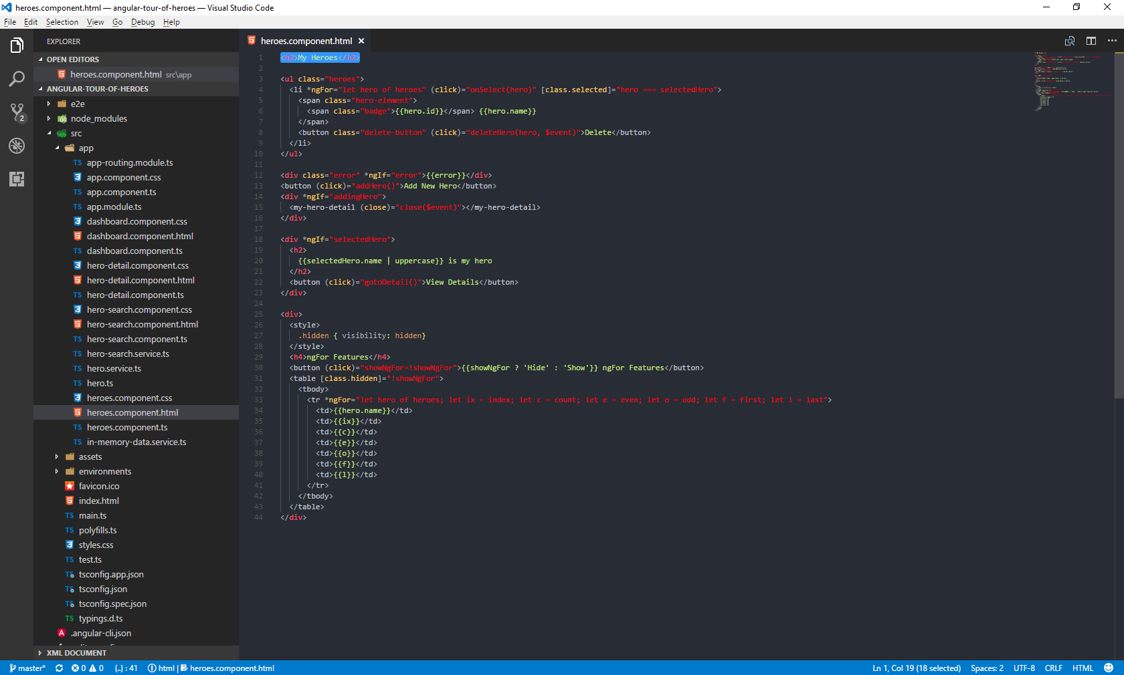Click the sync changes icon in status bar
The image size is (1124, 675).
[x=59, y=668]
